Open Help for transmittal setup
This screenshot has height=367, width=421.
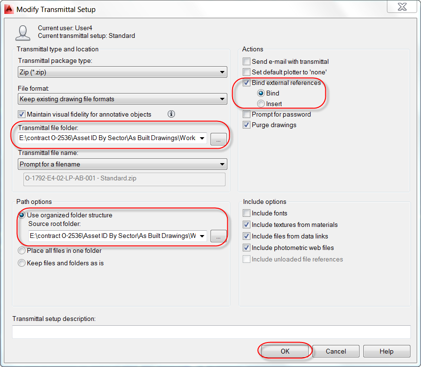click(x=386, y=351)
